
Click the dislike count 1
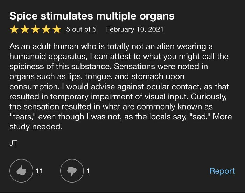click(88, 171)
